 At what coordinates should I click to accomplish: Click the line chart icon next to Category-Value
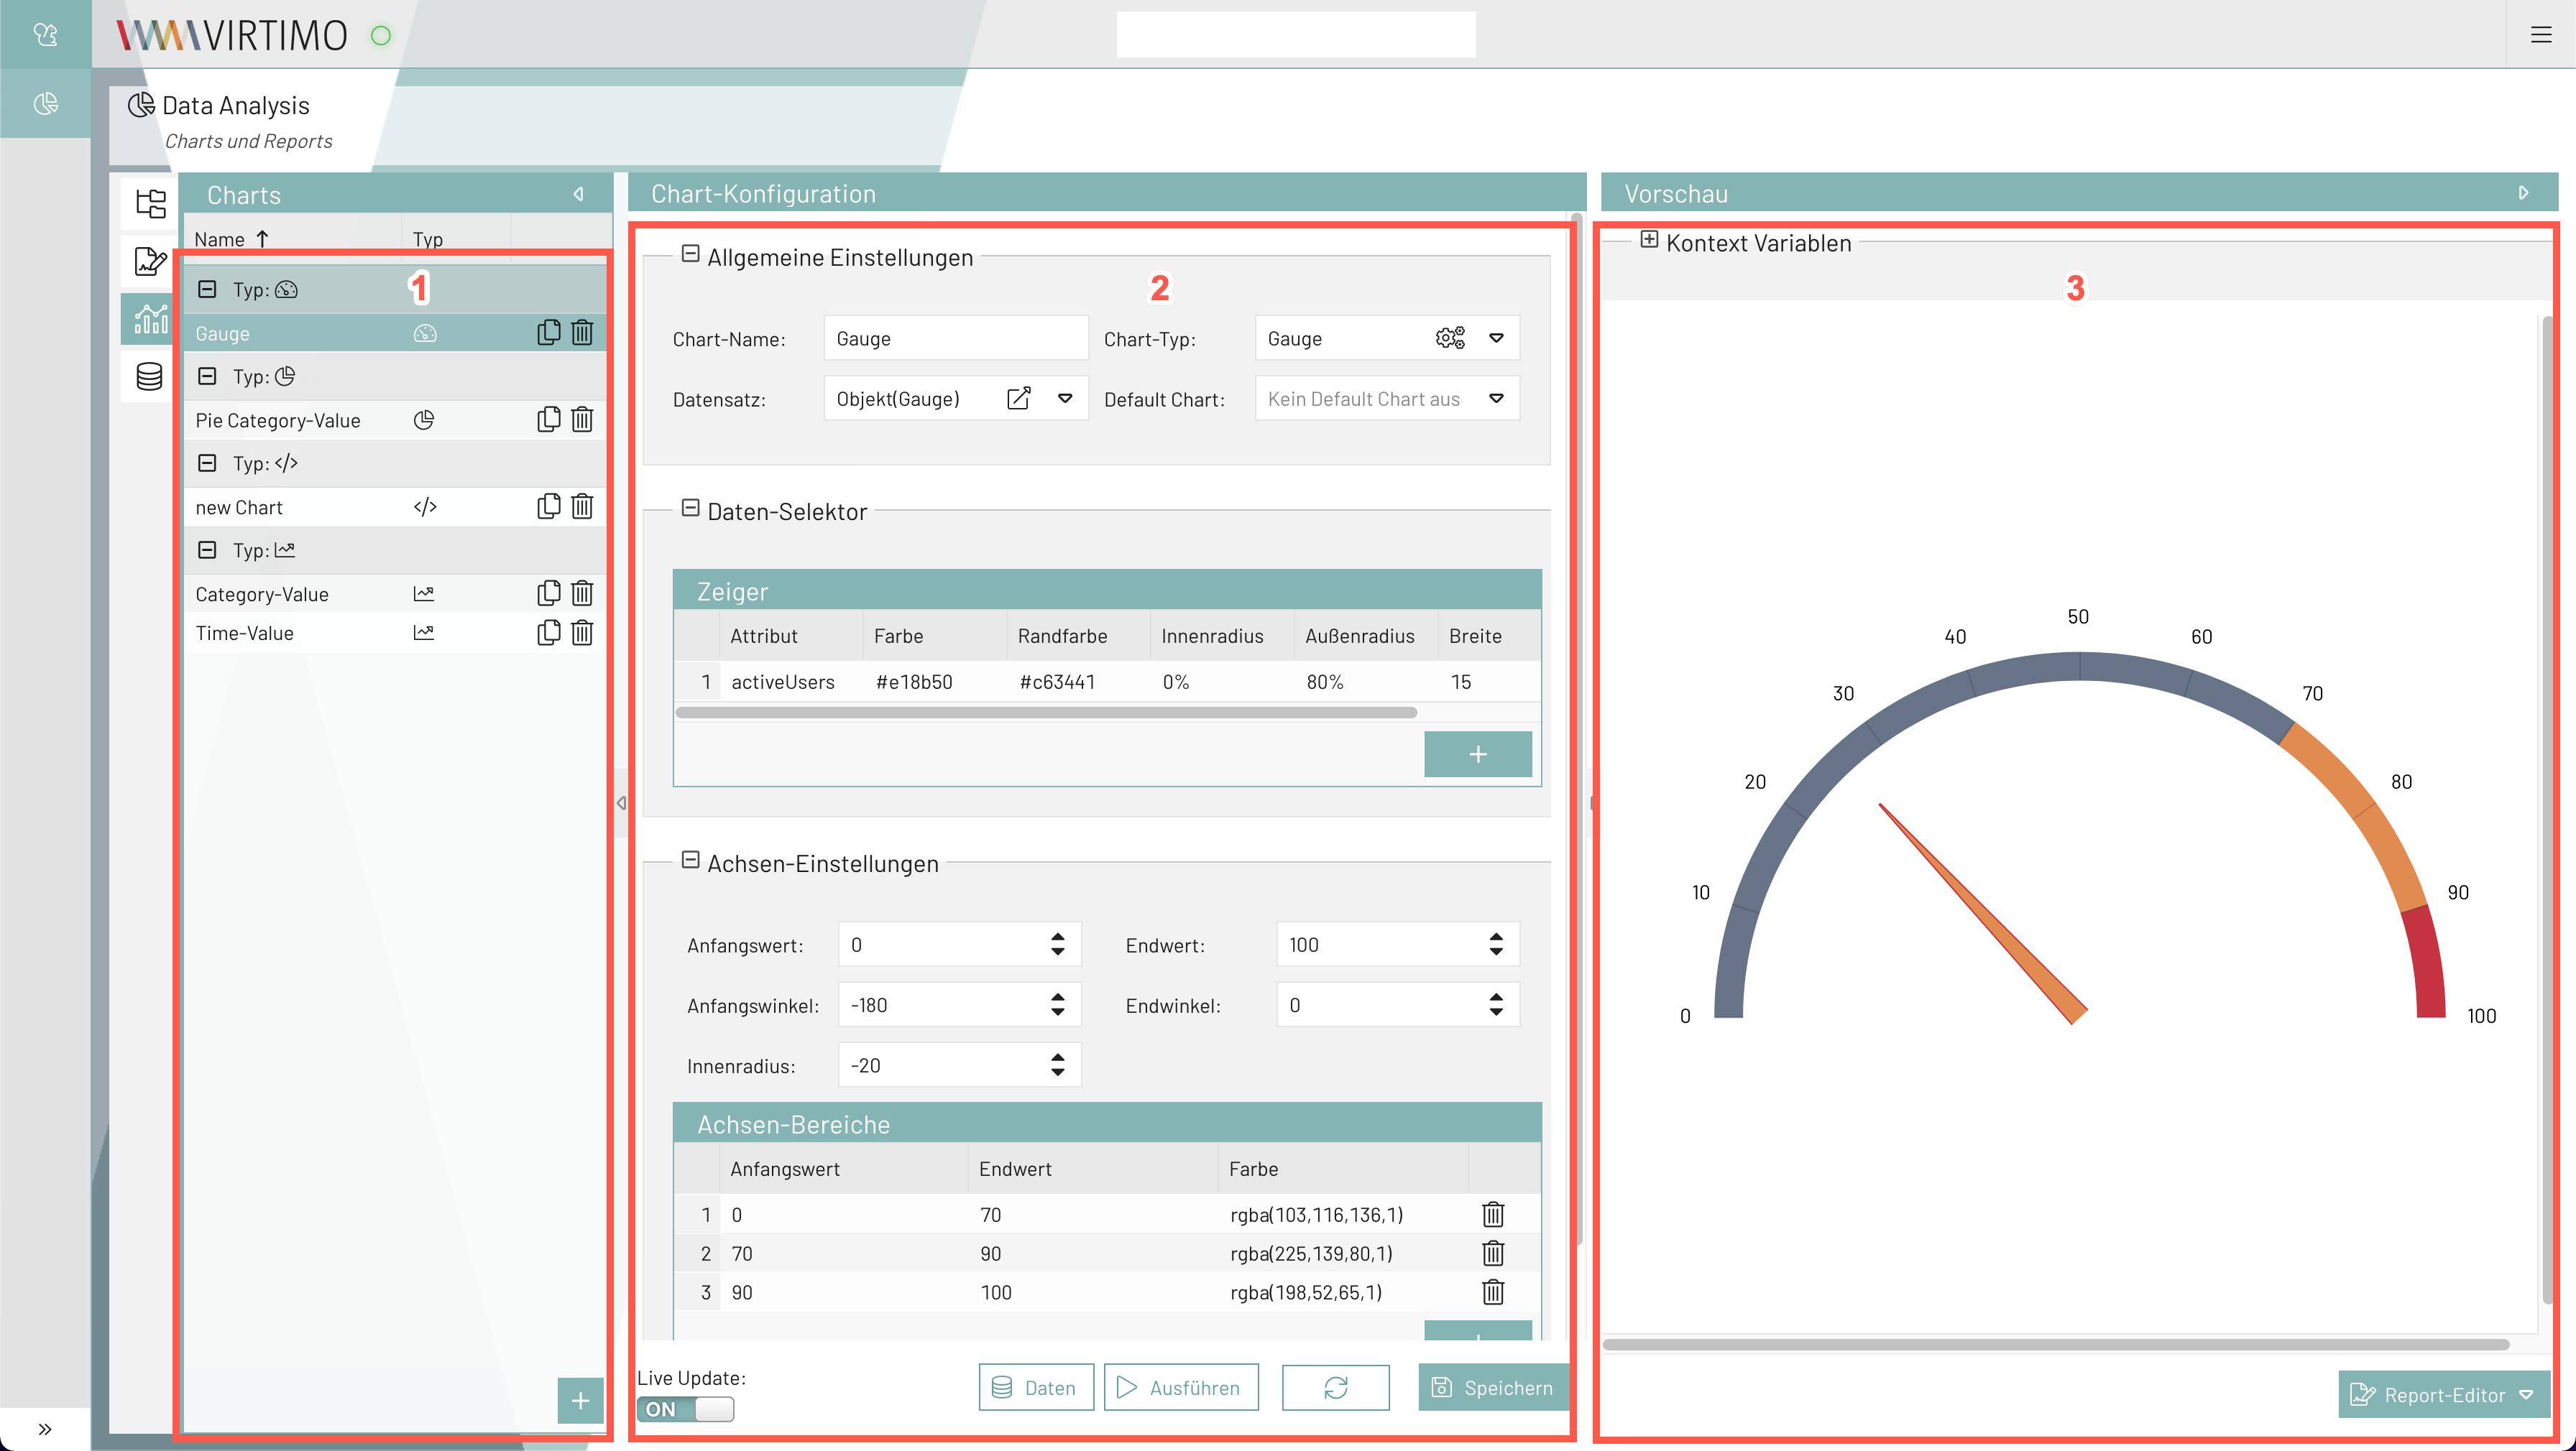[x=423, y=592]
